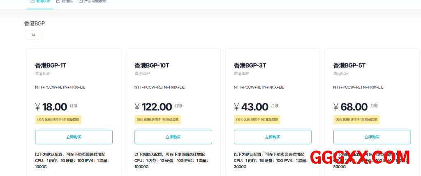This screenshot has height=176, width=421.
Task: Click the 16% discount badge on 香港BGP-1T
Action: click(58, 120)
